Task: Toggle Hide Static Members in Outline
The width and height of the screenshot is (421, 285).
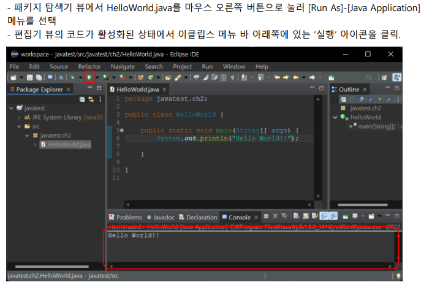Action: [x=371, y=99]
